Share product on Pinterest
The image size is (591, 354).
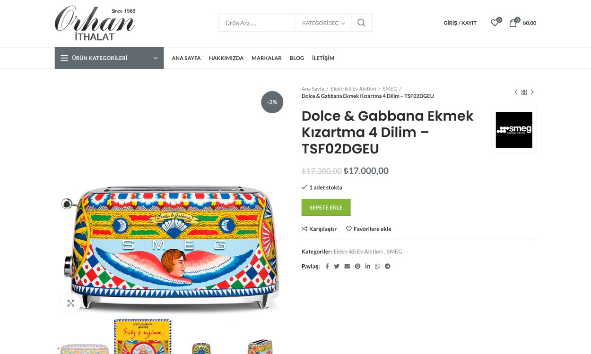(357, 266)
